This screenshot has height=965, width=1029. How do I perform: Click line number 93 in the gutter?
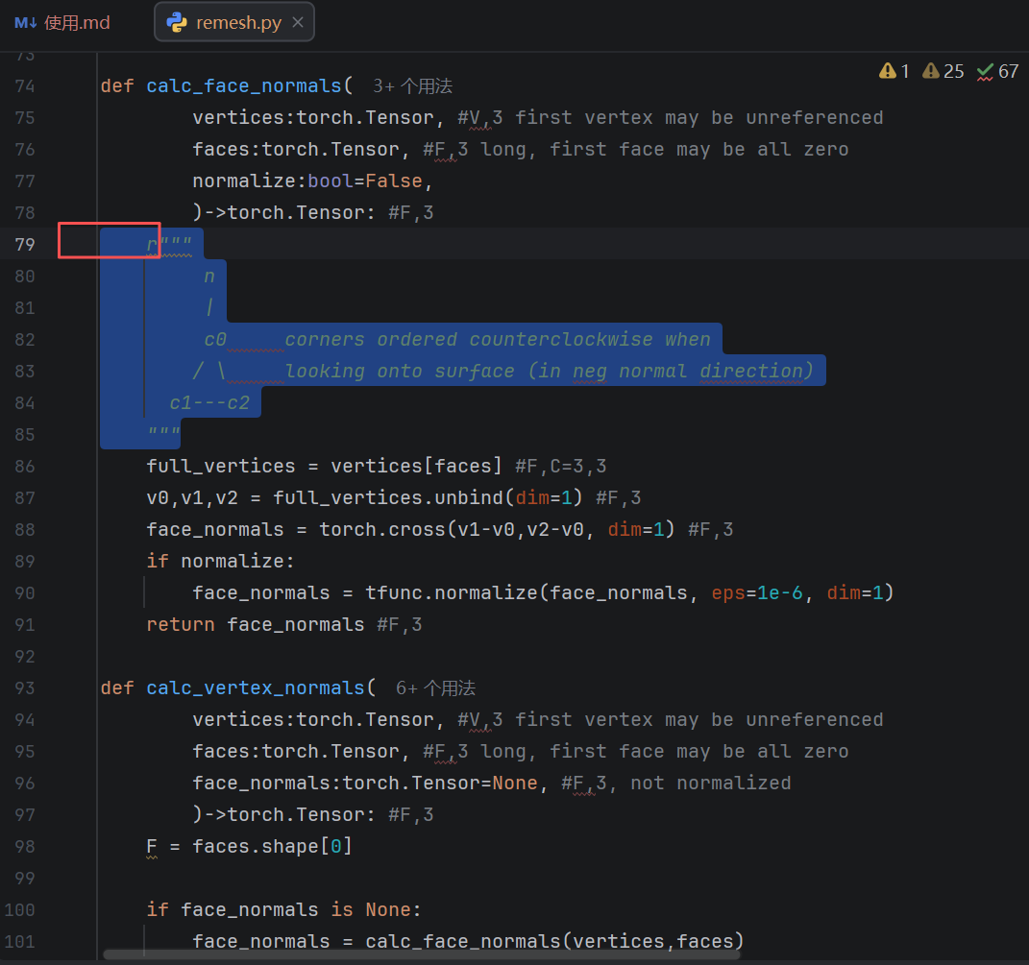tap(25, 688)
